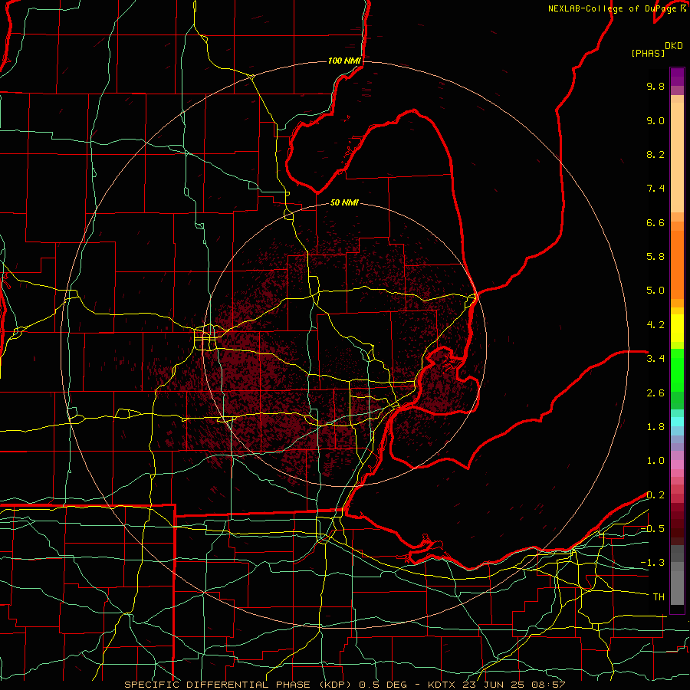Click the KDTX radar site identifier in caption
Image resolution: width=690 pixels, height=690 pixels.
[x=442, y=685]
